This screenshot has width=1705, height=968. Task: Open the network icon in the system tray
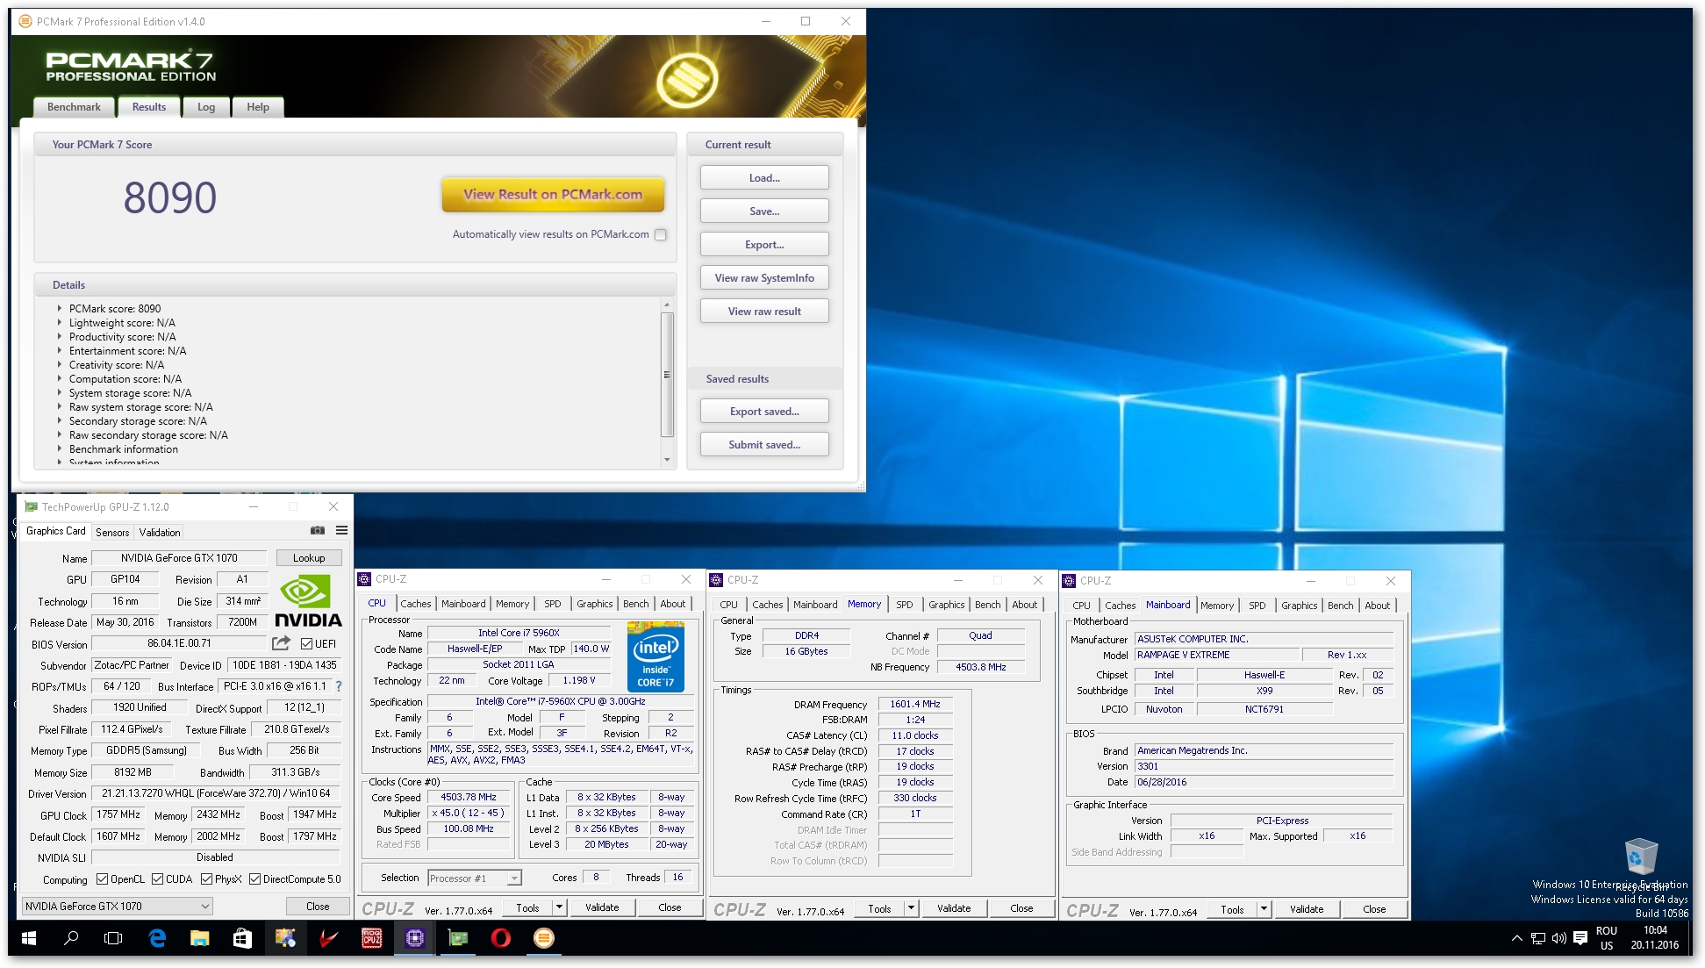tap(1538, 938)
